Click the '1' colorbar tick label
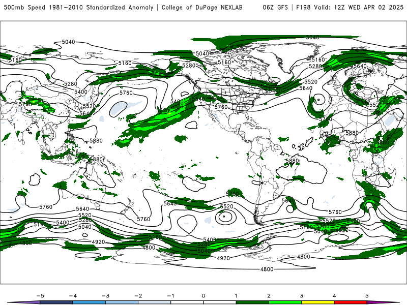The height and width of the screenshot is (305, 407). click(236, 296)
